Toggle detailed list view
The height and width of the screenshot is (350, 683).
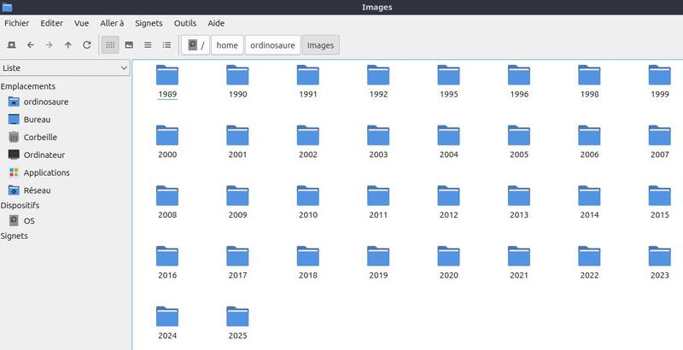(166, 44)
